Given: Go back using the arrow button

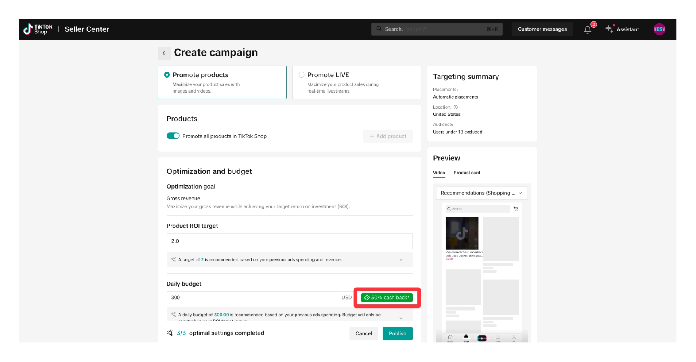Looking at the screenshot, I should tap(164, 53).
